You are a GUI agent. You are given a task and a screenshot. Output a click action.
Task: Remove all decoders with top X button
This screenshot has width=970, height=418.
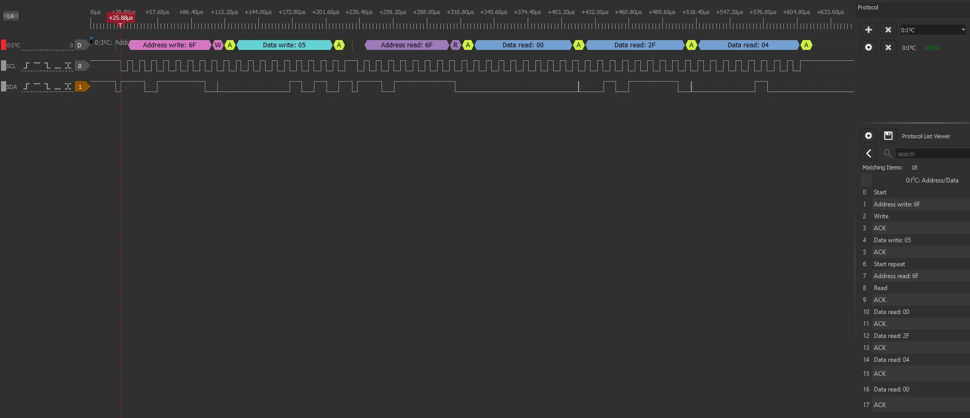click(x=888, y=30)
